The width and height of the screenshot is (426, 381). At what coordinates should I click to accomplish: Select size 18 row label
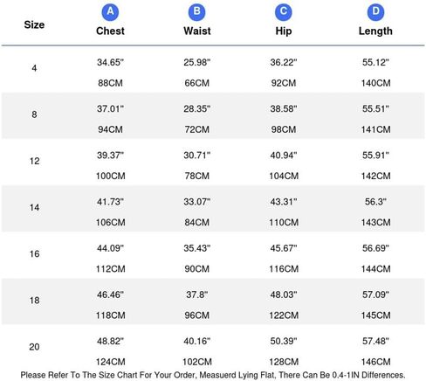tap(34, 301)
